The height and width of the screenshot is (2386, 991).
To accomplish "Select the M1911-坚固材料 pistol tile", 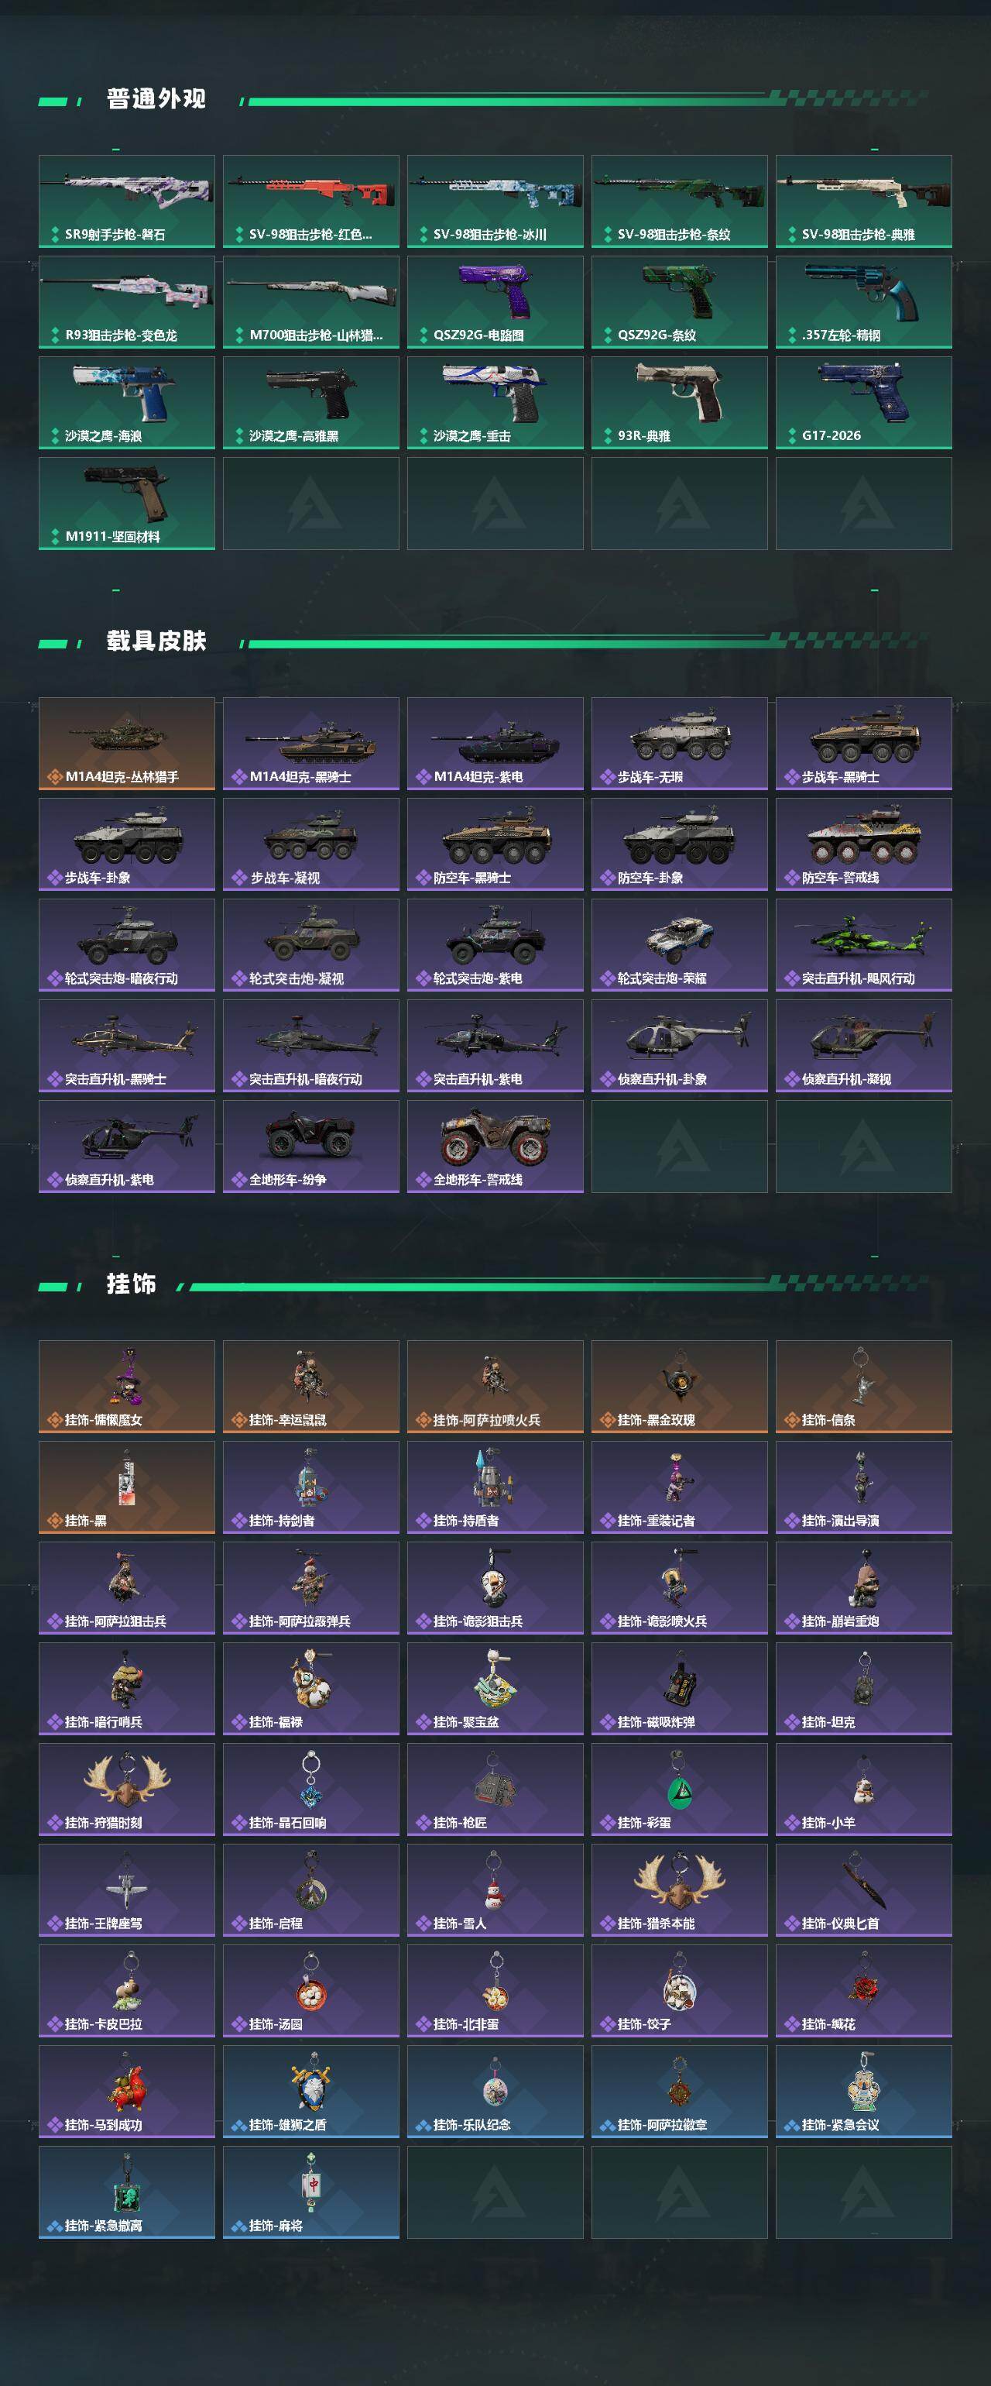I will (127, 503).
